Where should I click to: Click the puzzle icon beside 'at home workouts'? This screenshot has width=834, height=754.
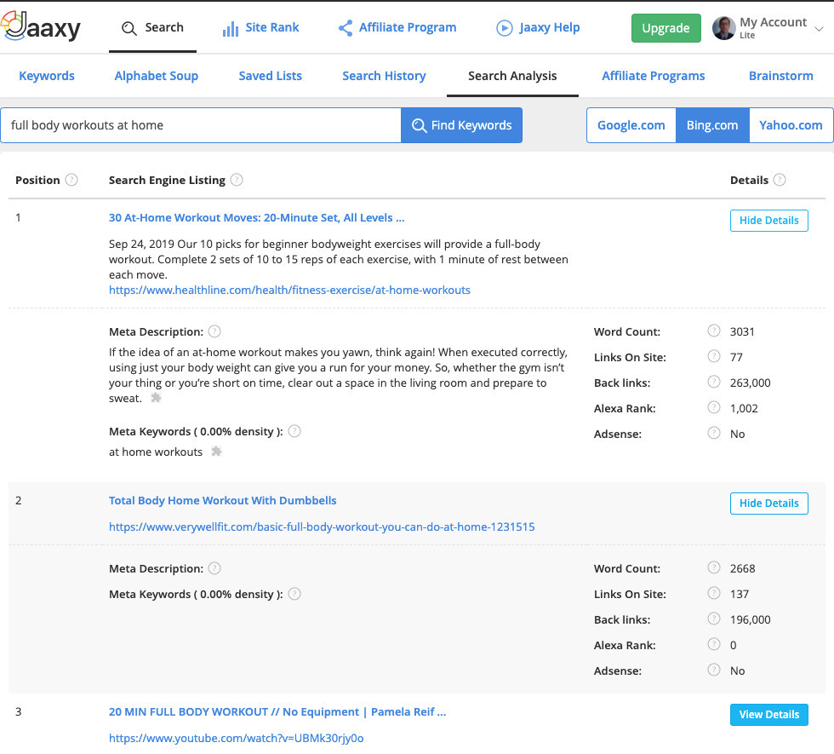coord(216,452)
